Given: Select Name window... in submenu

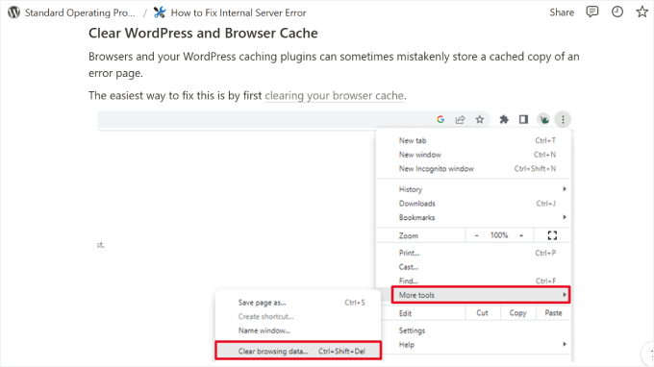Looking at the screenshot, I should [298, 330].
